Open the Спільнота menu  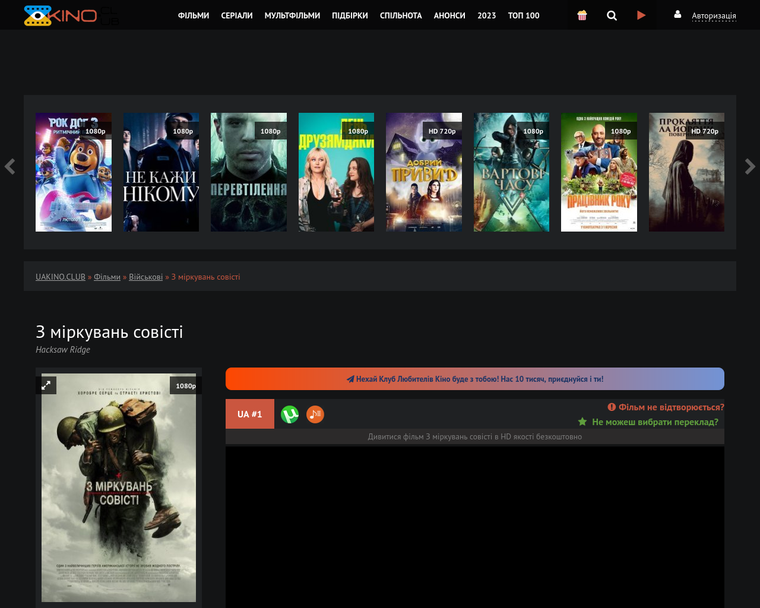click(401, 15)
